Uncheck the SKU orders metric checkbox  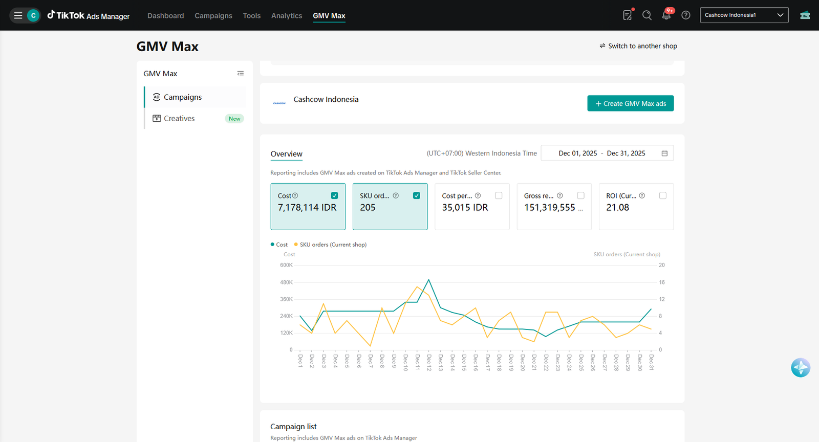(417, 195)
